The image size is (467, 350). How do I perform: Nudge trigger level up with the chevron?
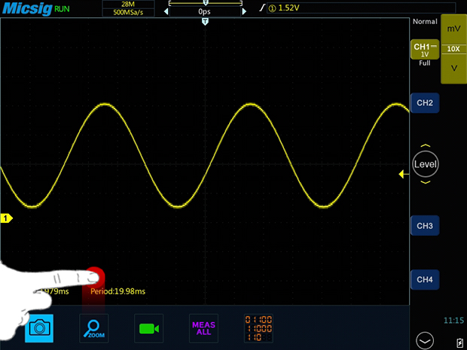coord(425,147)
